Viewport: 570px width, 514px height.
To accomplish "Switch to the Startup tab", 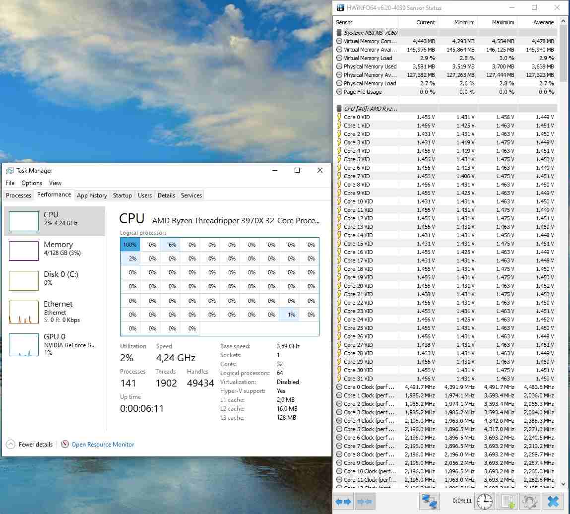I will coord(123,195).
